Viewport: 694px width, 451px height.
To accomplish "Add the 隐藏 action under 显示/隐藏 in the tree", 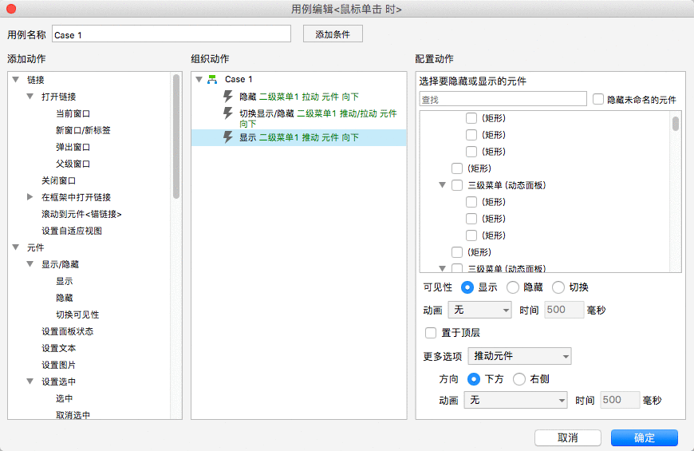I will 64,298.
